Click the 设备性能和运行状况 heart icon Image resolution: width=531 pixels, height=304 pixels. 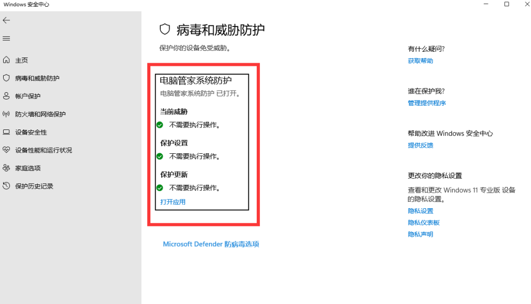(x=6, y=150)
